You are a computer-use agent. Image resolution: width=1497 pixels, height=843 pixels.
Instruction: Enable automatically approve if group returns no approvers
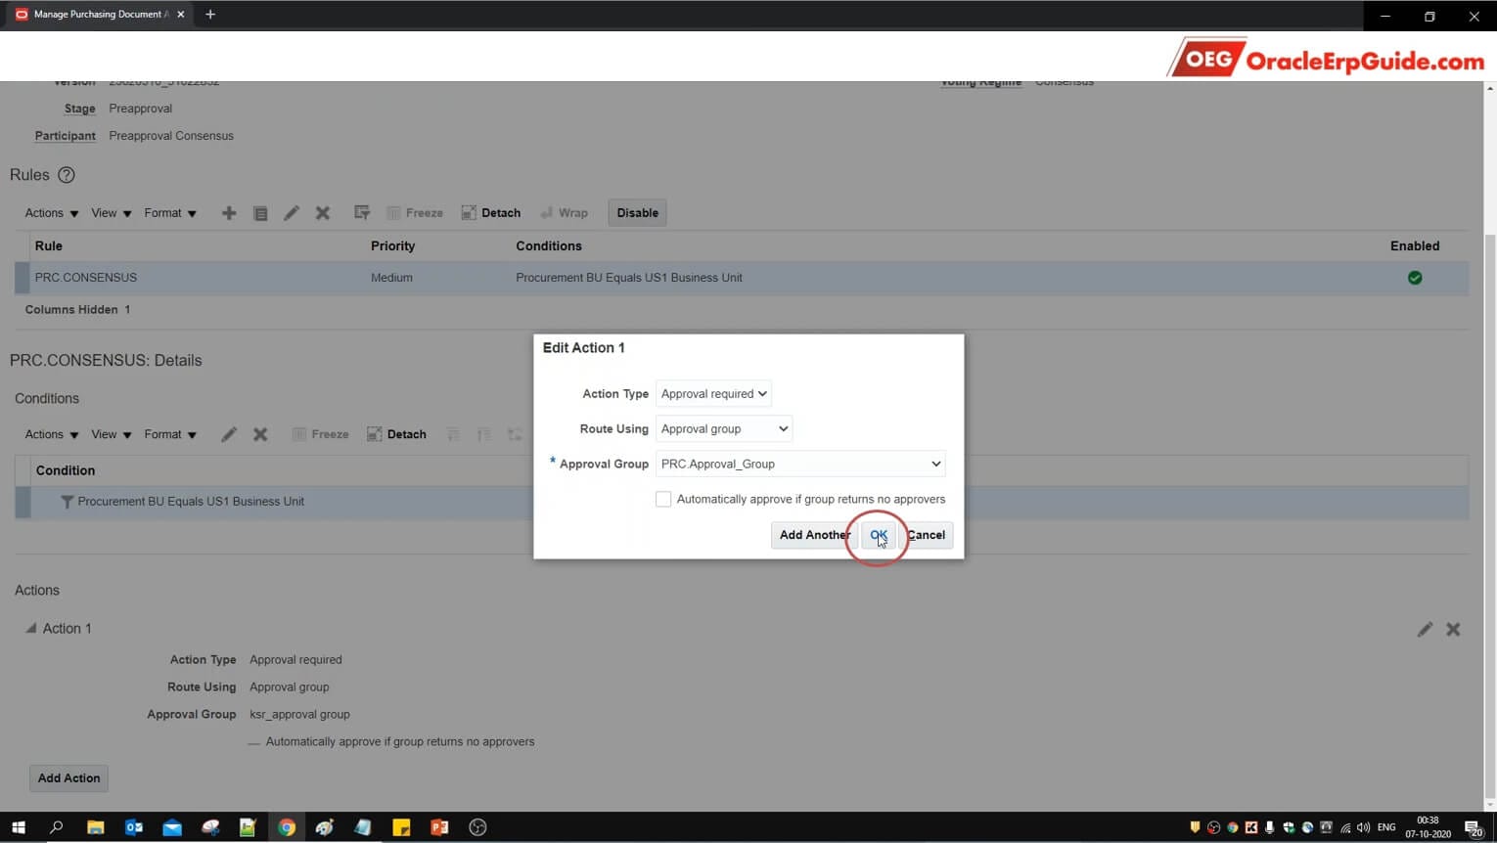[663, 499]
